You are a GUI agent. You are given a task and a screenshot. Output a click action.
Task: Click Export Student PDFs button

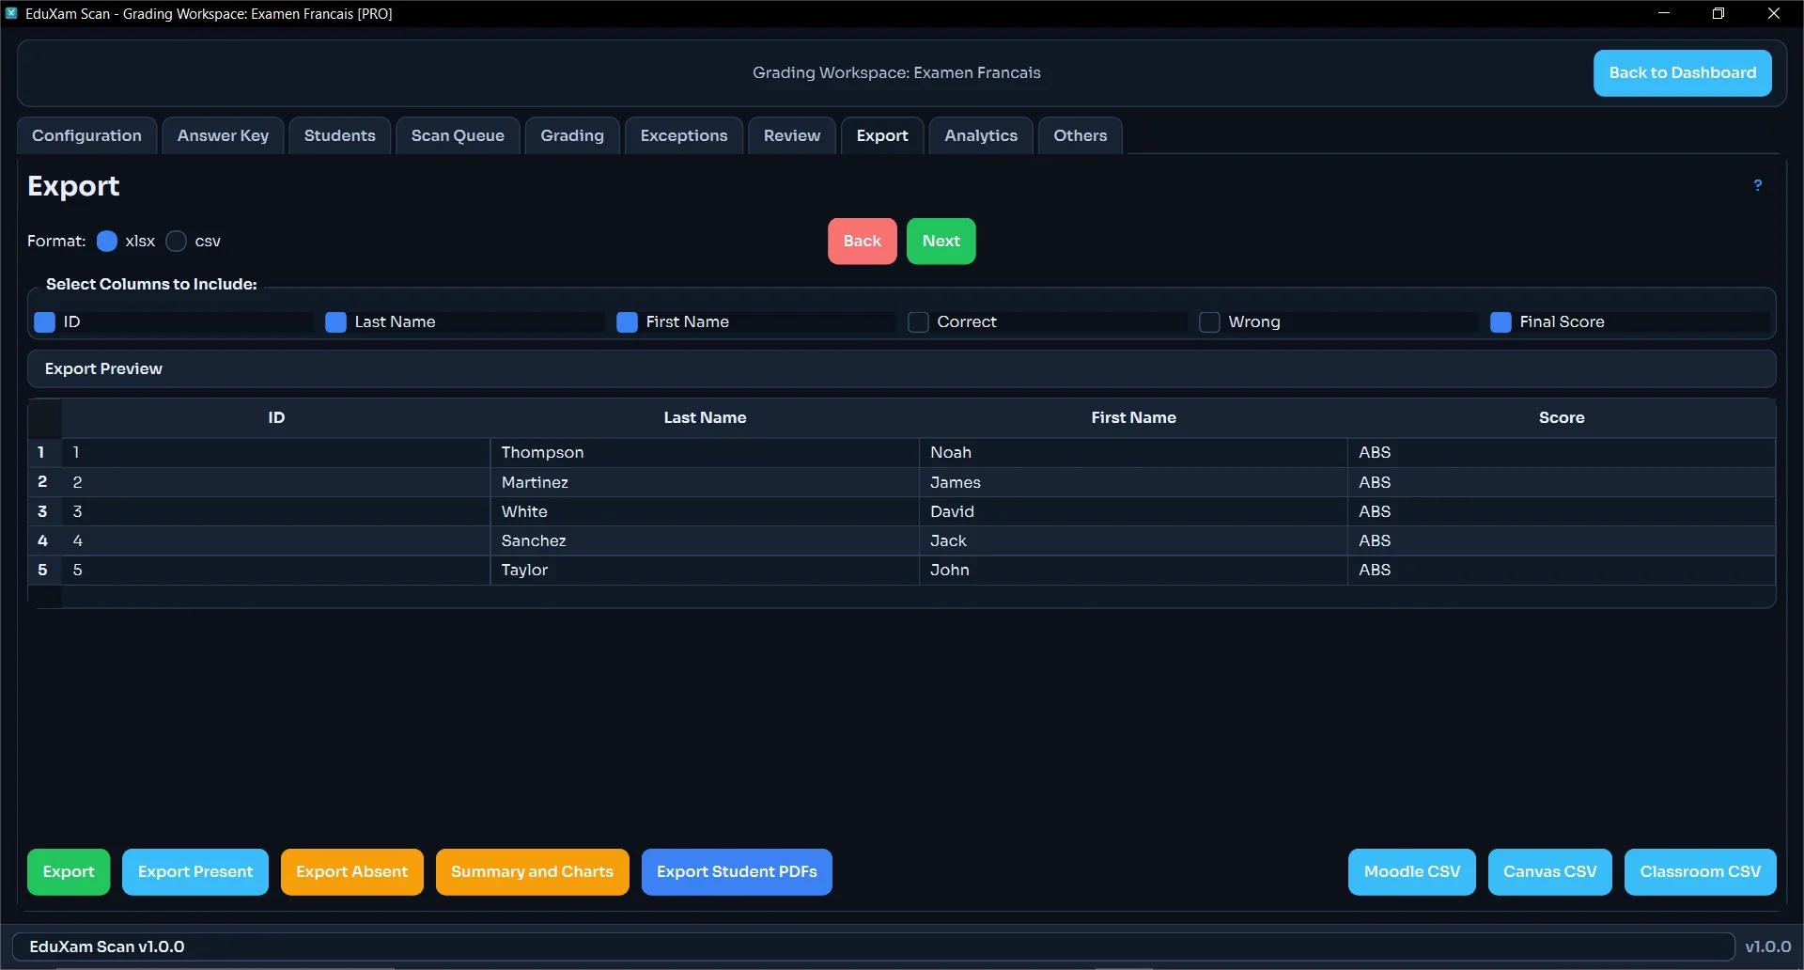[737, 872]
